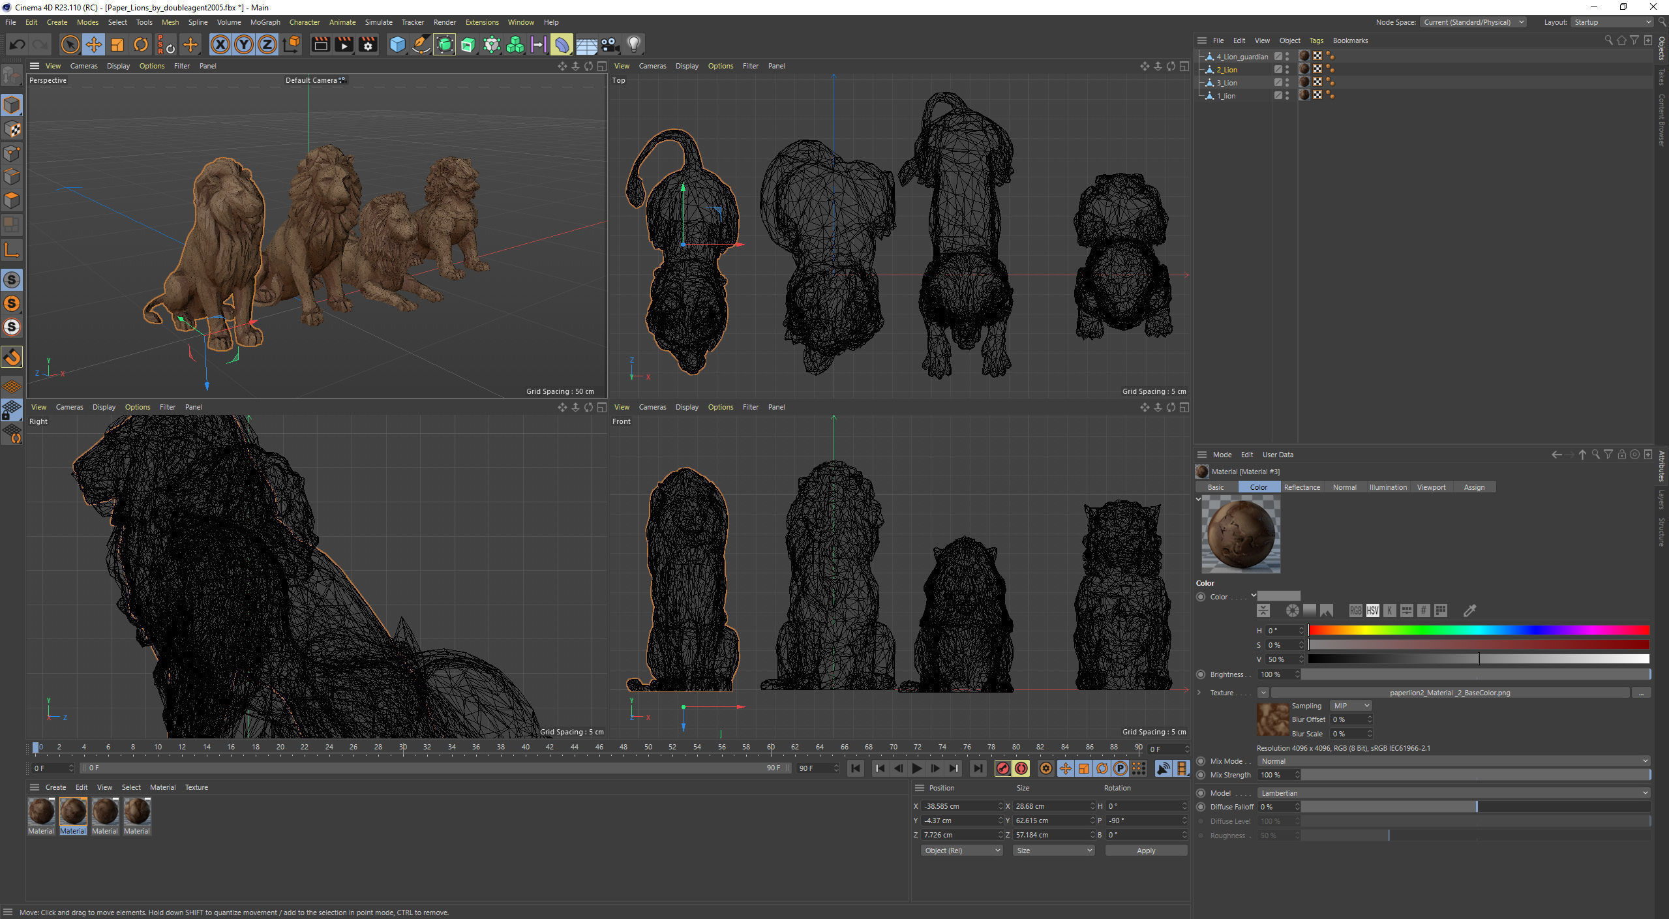Click the paperlion2 BaseColor texture name
This screenshot has height=919, width=1669.
pos(1449,693)
